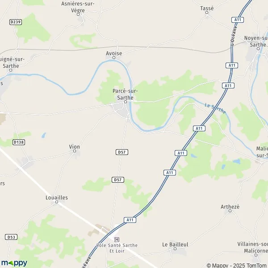Viewport: 268px width, 268px height.
Task: Click the Louailles village marker
Action: point(57,202)
